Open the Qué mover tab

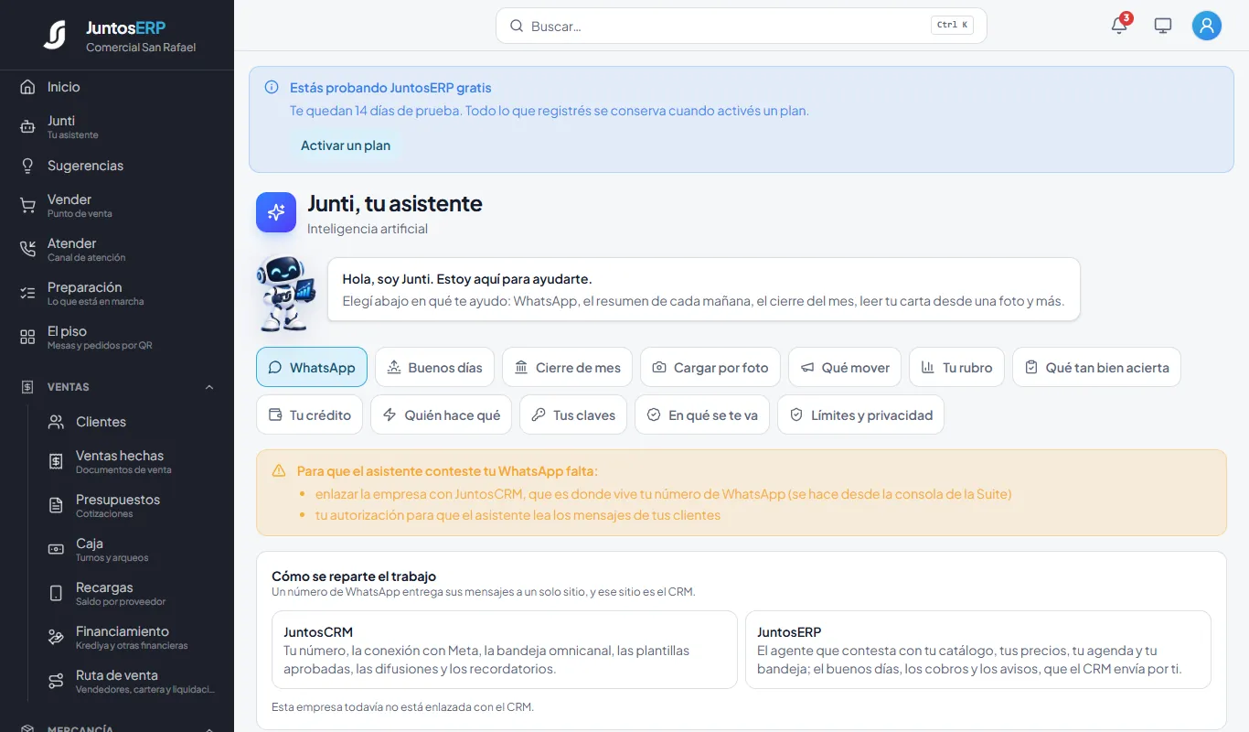point(845,367)
